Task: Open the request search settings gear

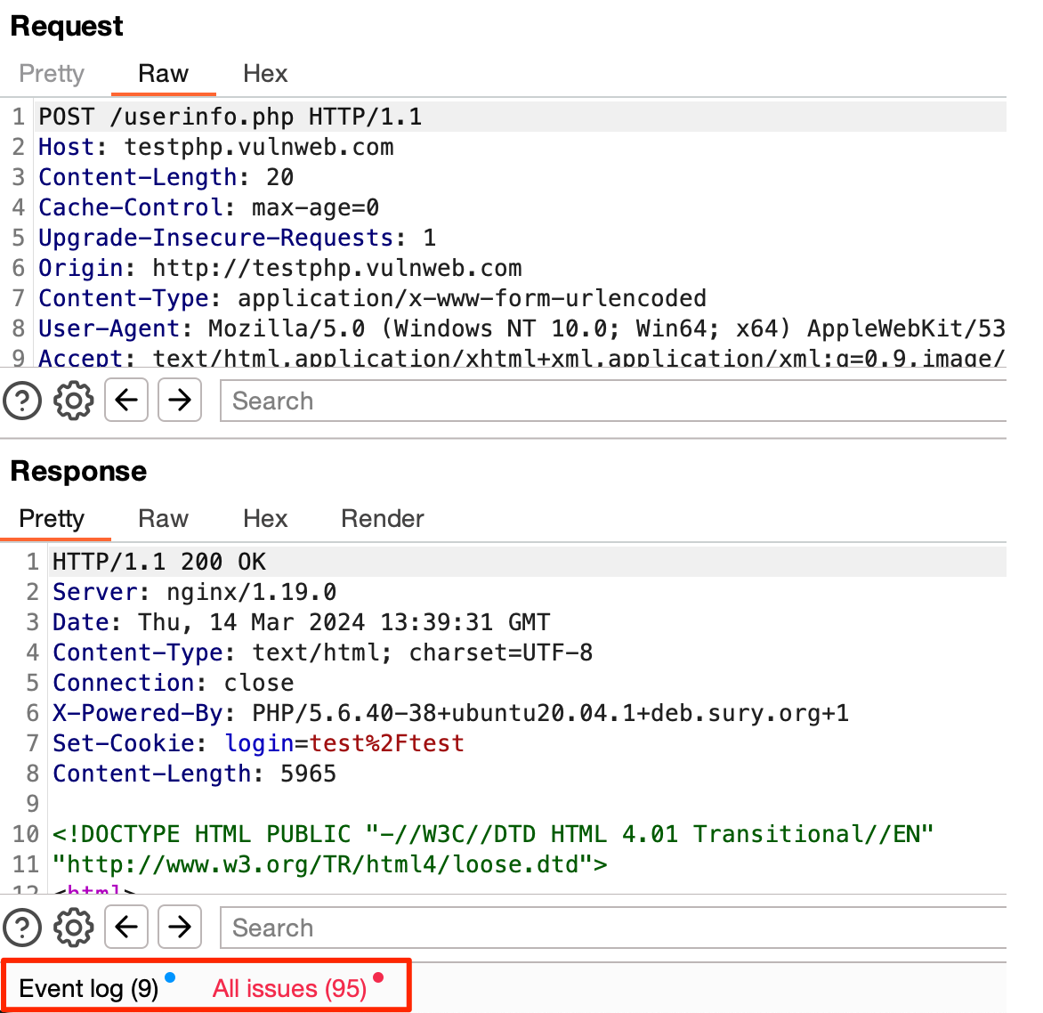Action: click(73, 401)
